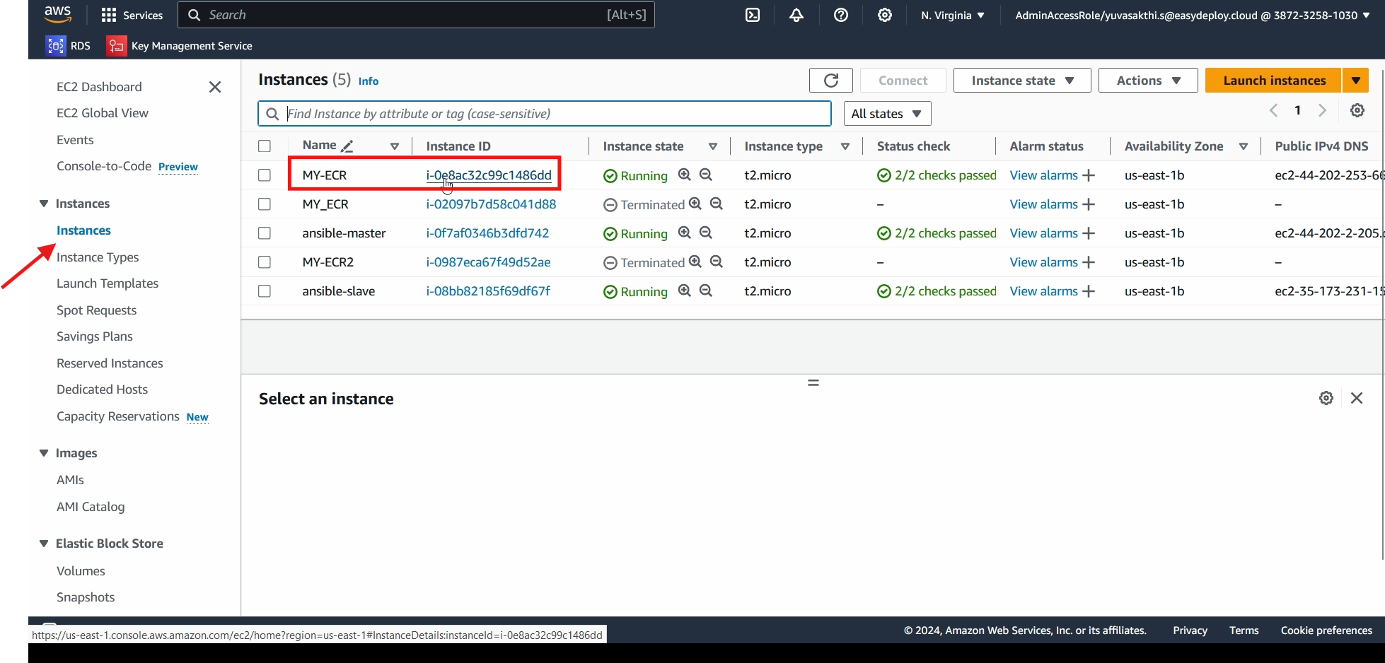This screenshot has height=663, width=1385.
Task: Zoom in filter on MY-ECR Running state
Action: 685,175
